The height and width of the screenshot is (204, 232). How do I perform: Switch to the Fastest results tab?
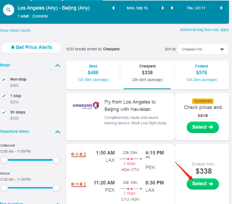[201, 72]
